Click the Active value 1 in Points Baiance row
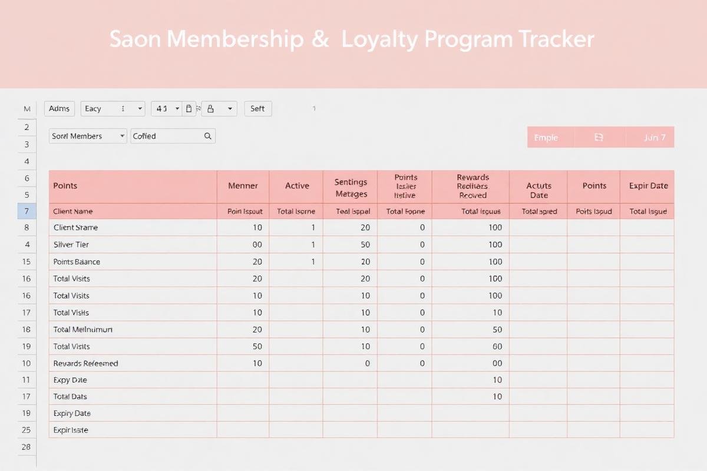 click(313, 261)
